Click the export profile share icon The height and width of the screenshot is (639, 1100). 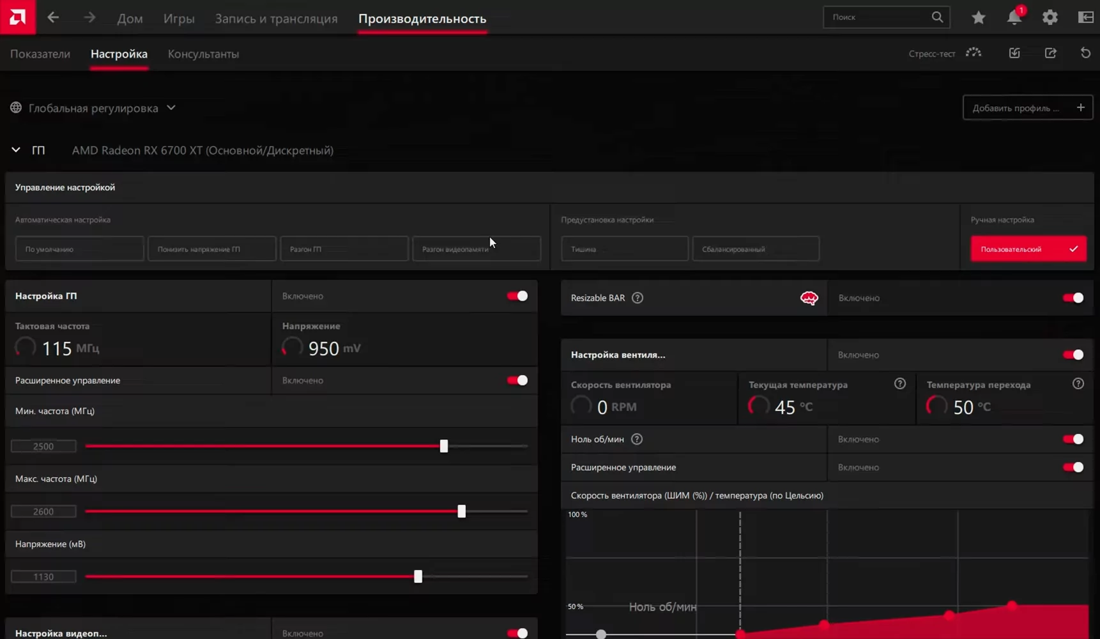1050,53
